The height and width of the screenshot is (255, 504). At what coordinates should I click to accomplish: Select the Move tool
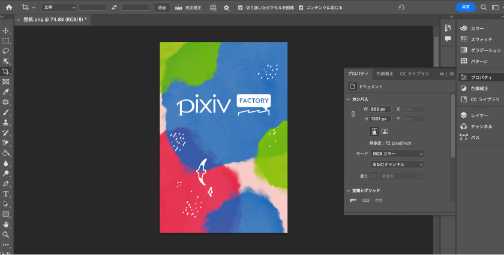coord(6,31)
